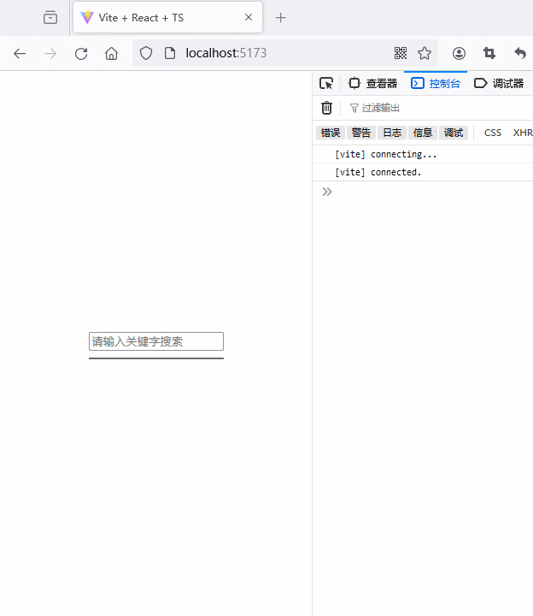The height and width of the screenshot is (616, 533).
Task: Click the 过滤输出 filter output field
Action: tap(427, 108)
